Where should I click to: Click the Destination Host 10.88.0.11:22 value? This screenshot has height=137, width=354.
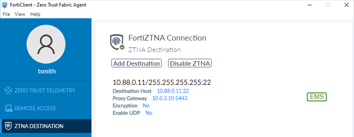click(173, 91)
